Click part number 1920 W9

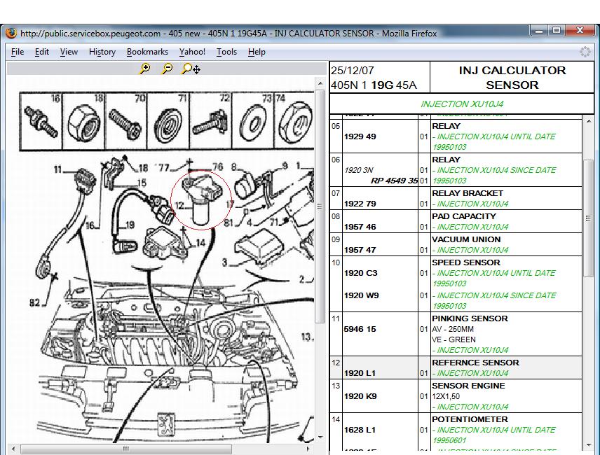coord(362,295)
